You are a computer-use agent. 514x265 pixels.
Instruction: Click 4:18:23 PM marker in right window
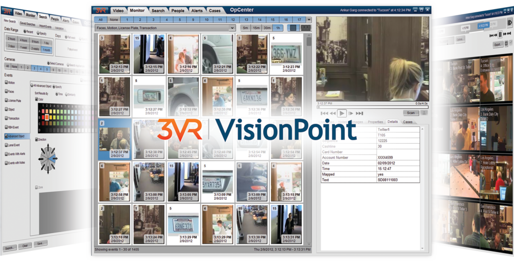(x=484, y=25)
